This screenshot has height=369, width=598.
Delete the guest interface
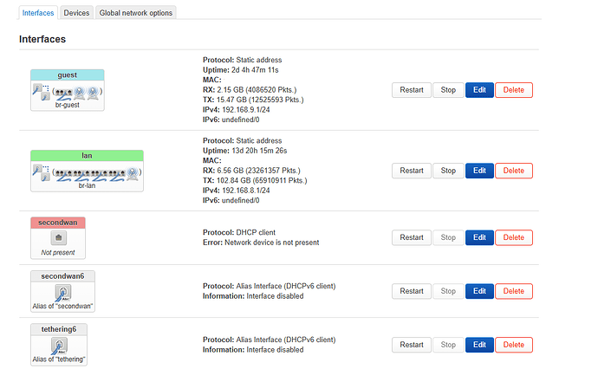(x=513, y=90)
